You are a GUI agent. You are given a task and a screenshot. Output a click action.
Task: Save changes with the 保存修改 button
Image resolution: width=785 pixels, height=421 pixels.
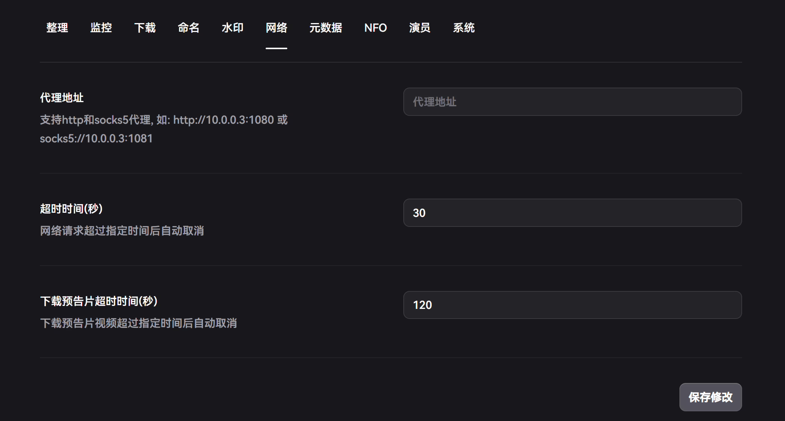[710, 397]
